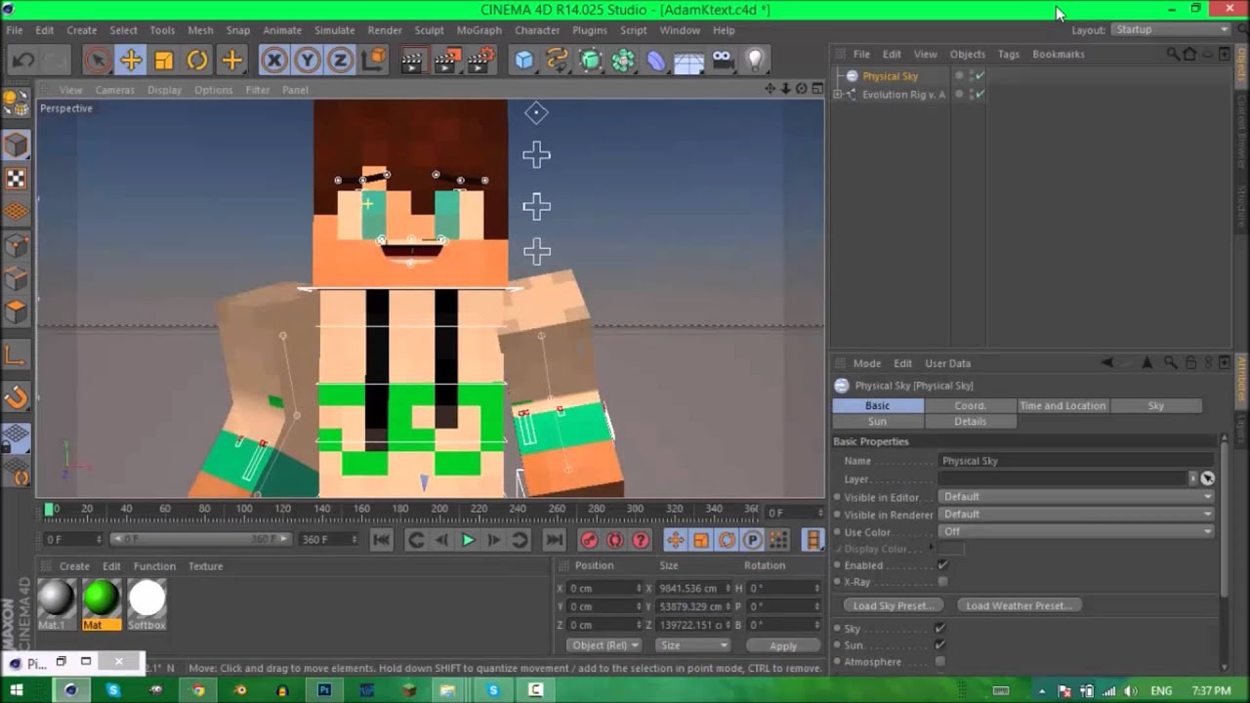1250x703 pixels.
Task: Open the Size mode dropdown
Action: coord(693,645)
